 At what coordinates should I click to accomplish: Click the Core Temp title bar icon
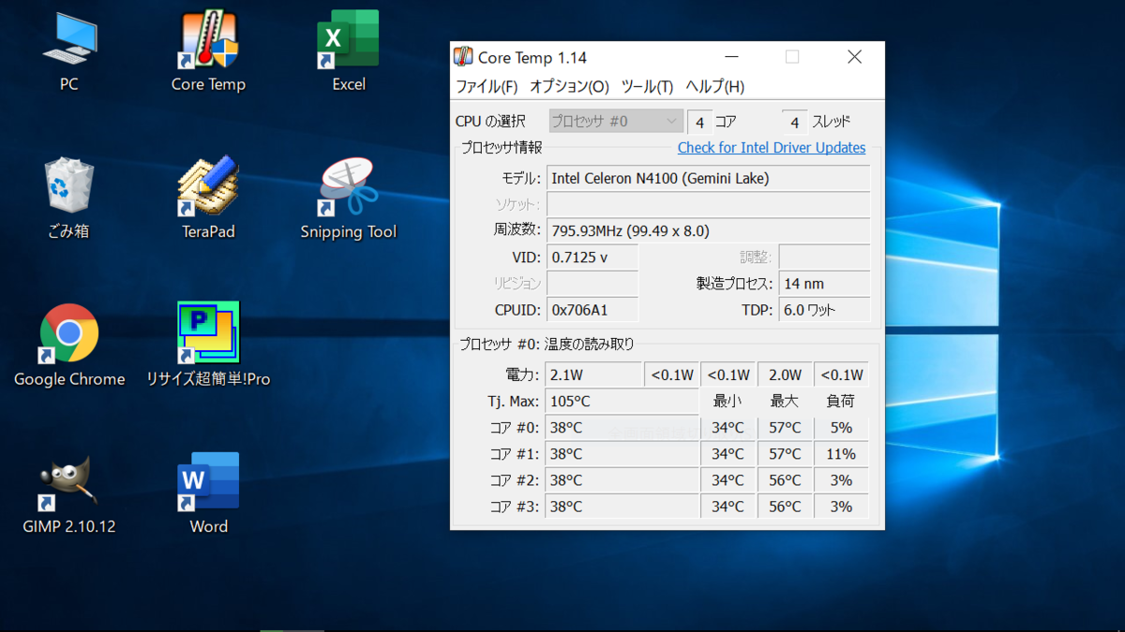[463, 57]
